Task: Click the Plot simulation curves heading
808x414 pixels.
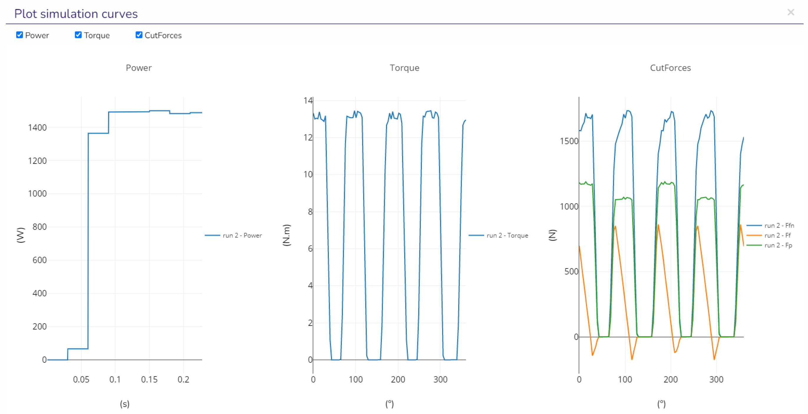Action: pyautogui.click(x=76, y=14)
